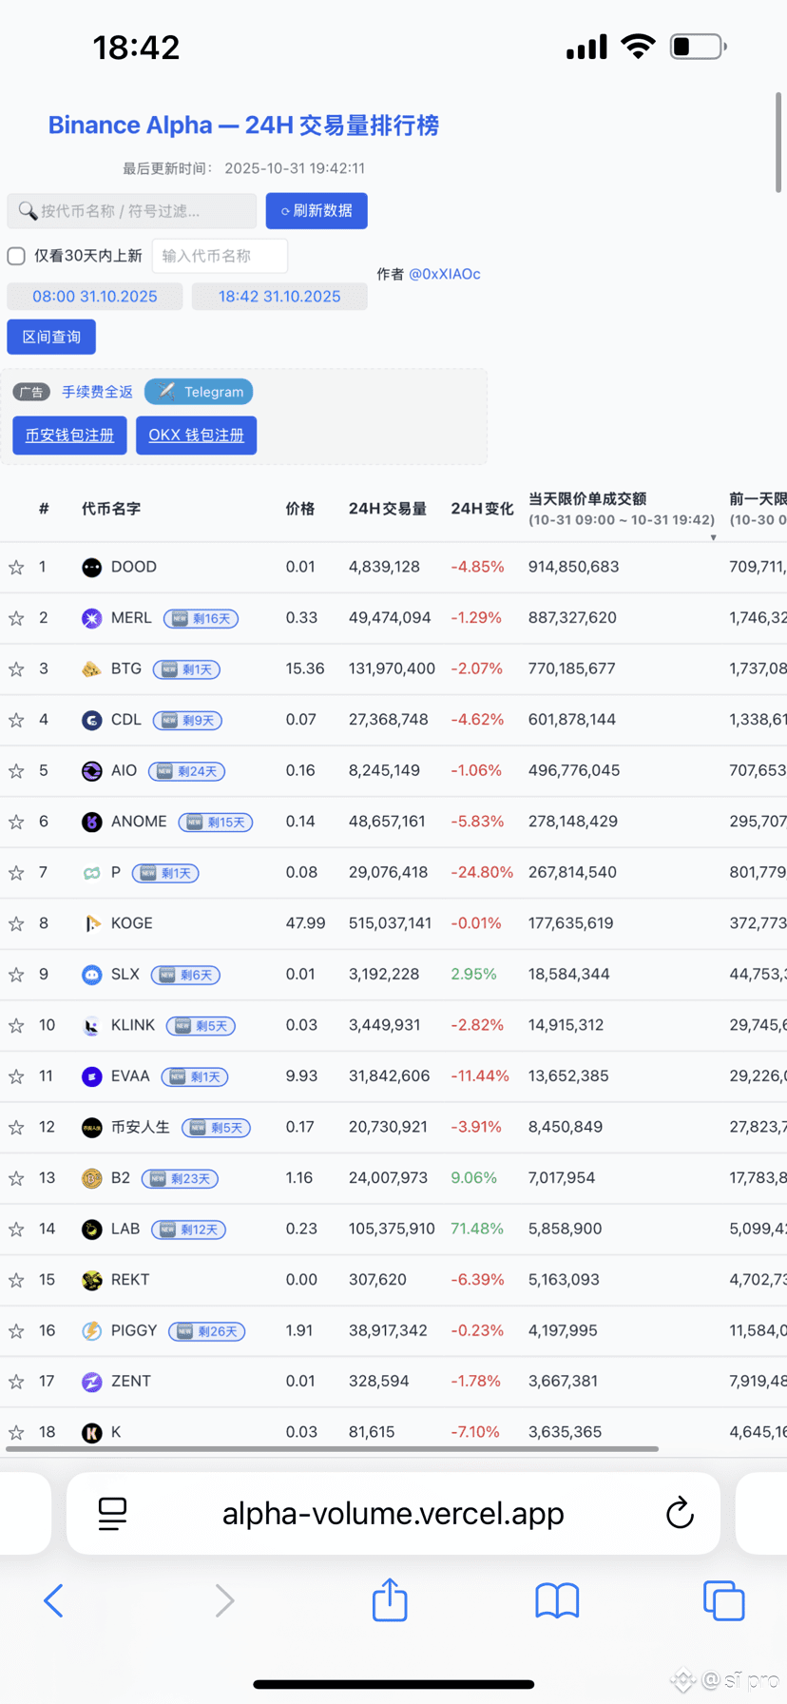Toggle favorite star for ANOME
Screen dimensions: 787x1704
coord(16,823)
